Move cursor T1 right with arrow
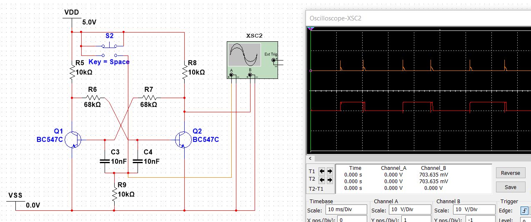The image size is (531, 222). point(330,171)
